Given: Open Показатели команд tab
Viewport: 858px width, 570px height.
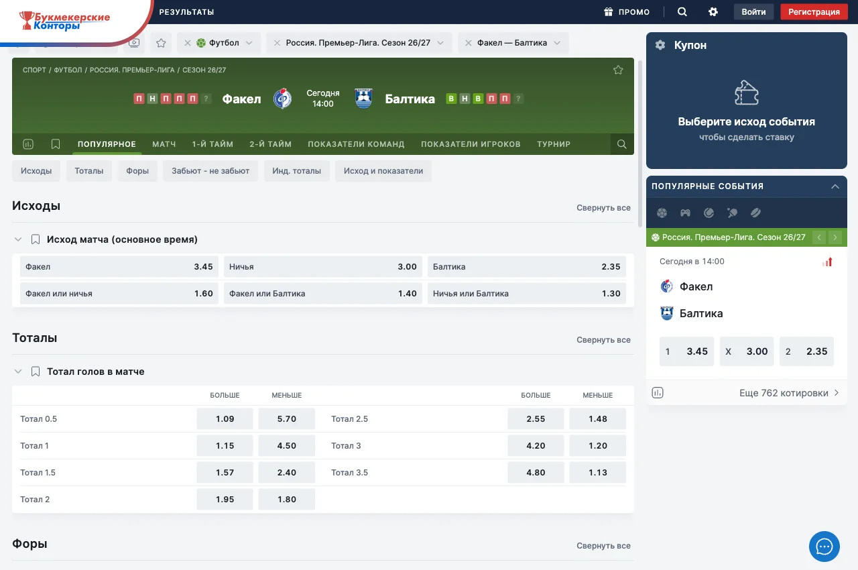Looking at the screenshot, I should tap(356, 144).
